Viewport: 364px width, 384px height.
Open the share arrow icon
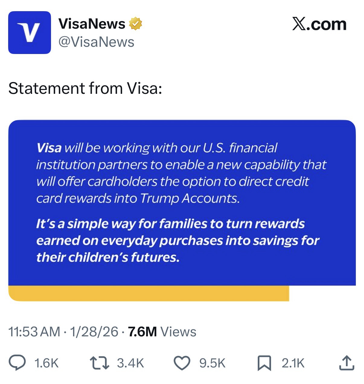tap(346, 363)
